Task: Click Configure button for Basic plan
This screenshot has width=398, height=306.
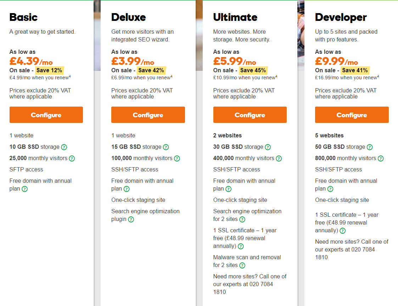Action: [x=46, y=115]
